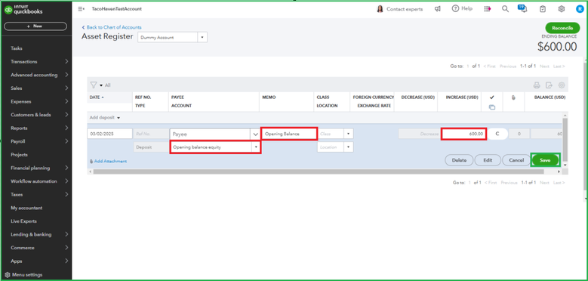The image size is (588, 281).
Task: Expand the Payee dropdown arrow
Action: [255, 134]
